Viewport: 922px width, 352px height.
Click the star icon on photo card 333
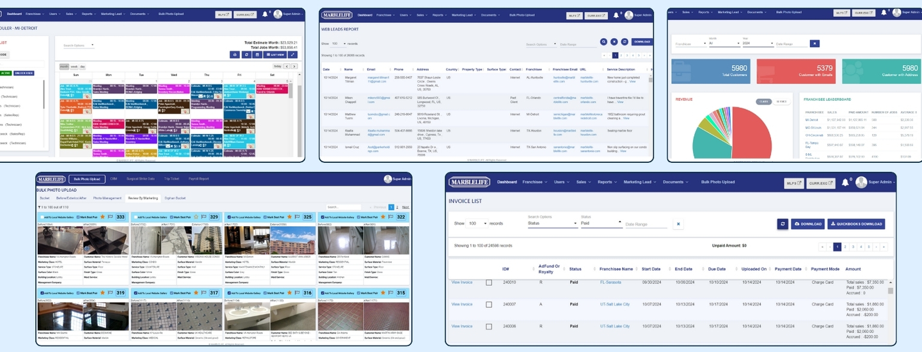point(102,217)
